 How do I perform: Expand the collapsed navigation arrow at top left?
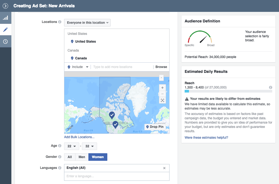(5, 6)
